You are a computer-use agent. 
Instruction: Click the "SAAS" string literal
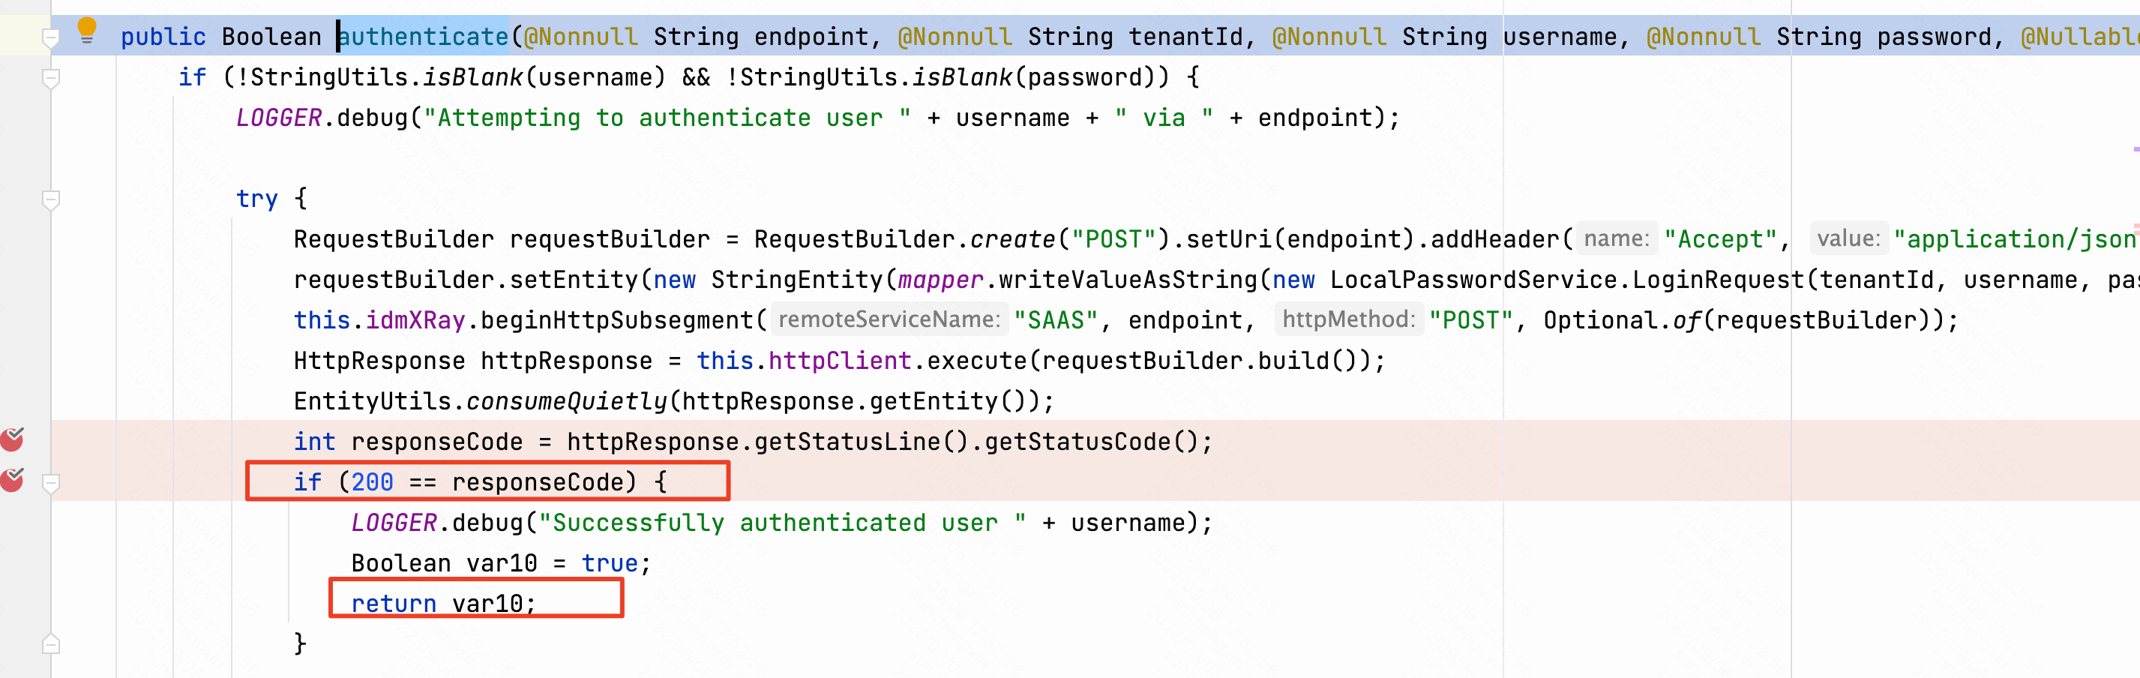click(x=1057, y=320)
